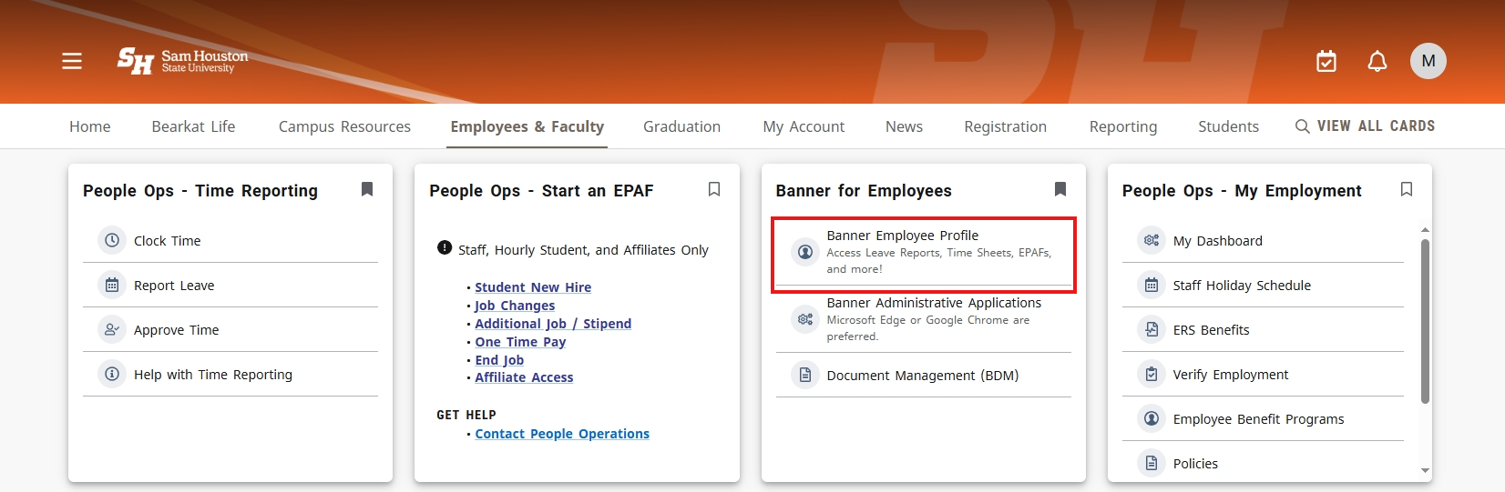
Task: Open the calendar check icon in header
Action: coord(1326,61)
